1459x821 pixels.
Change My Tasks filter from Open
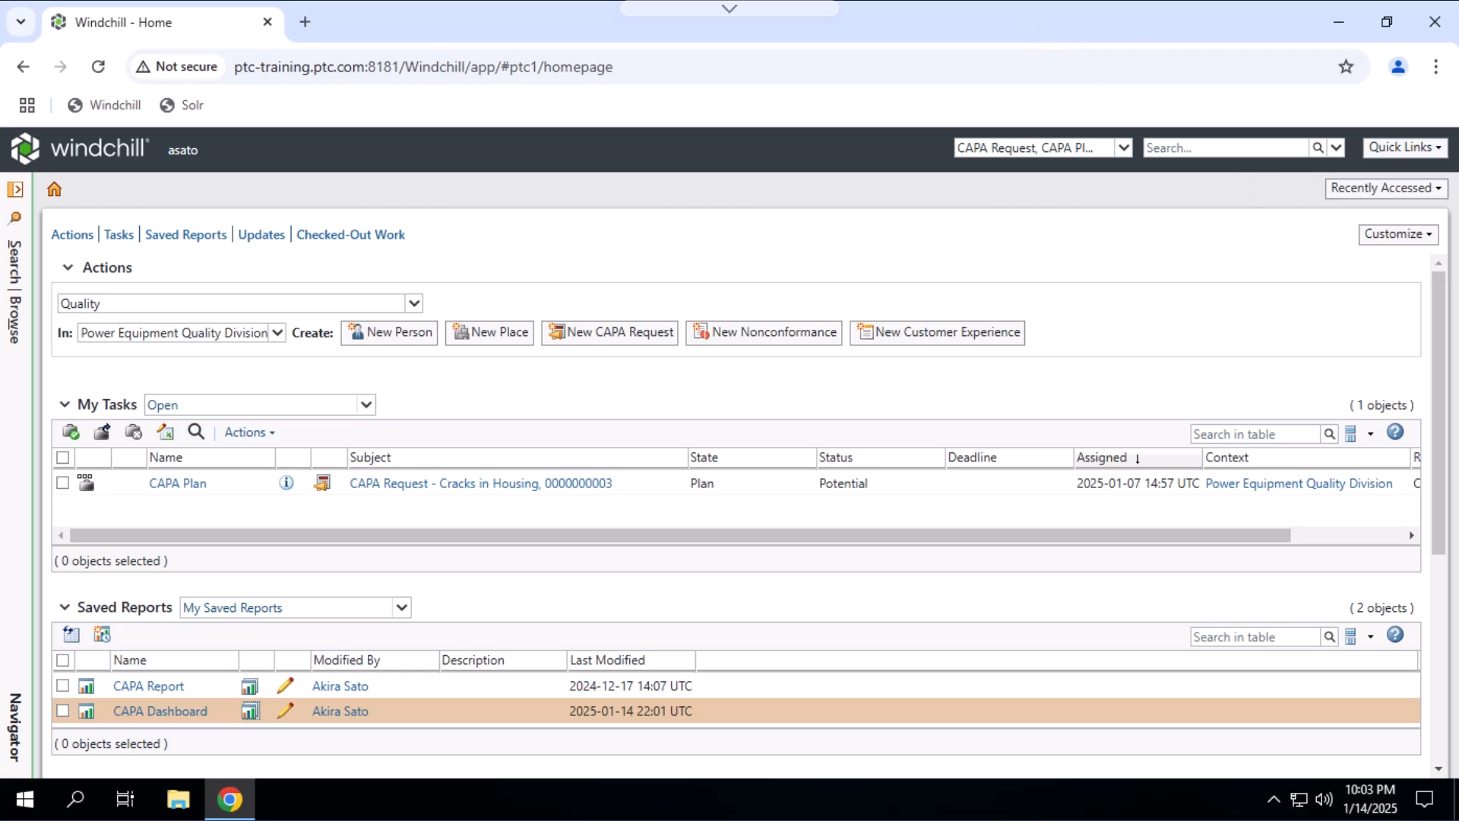pyautogui.click(x=366, y=404)
